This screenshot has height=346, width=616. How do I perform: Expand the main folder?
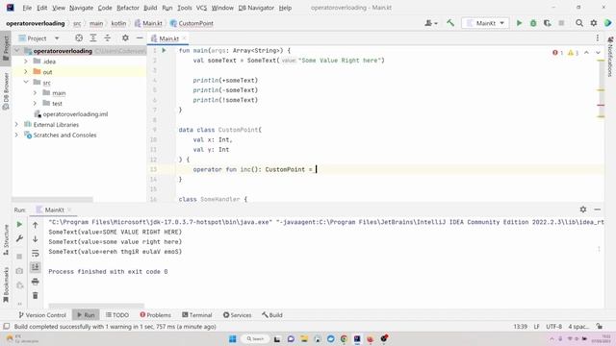[x=35, y=93]
